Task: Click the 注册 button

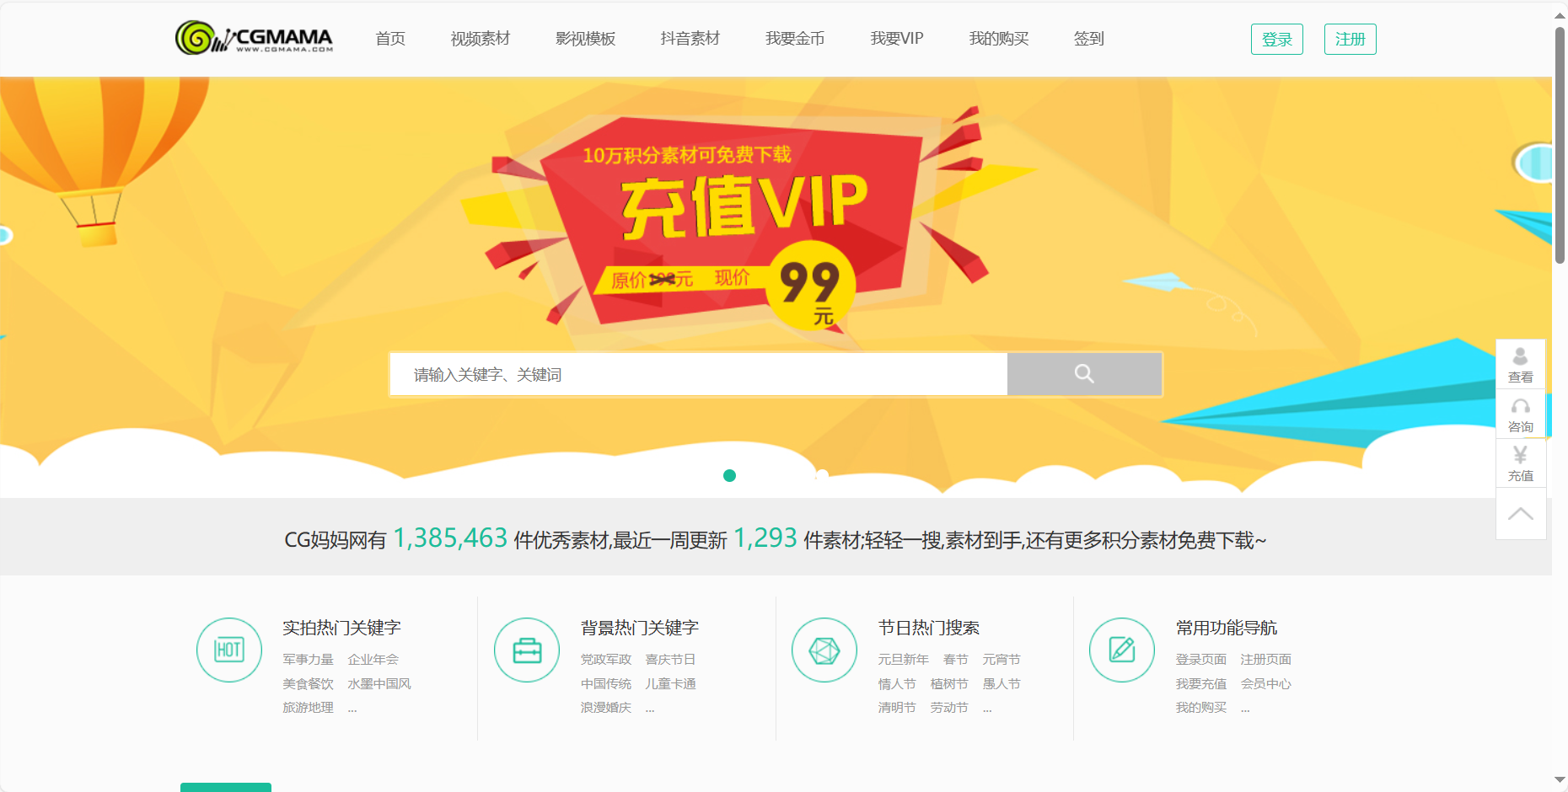Action: [1351, 40]
